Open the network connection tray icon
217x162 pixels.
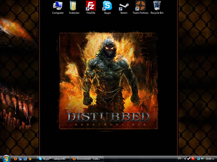tap(199, 159)
